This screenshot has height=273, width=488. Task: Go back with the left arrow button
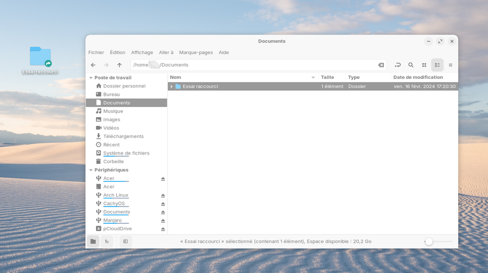pos(93,65)
